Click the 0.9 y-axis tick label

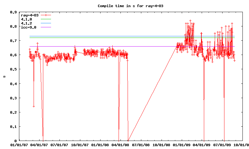point(13,12)
